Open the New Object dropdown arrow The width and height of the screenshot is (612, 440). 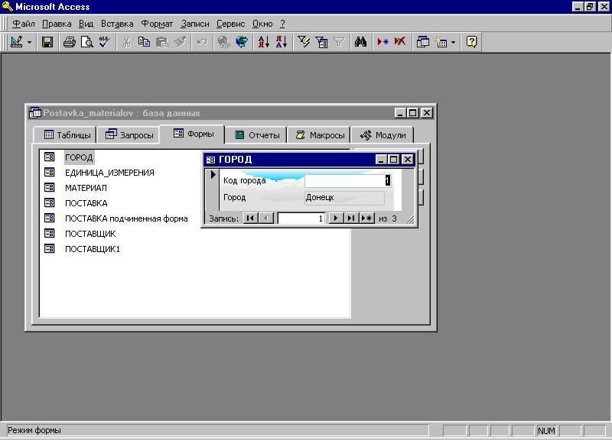453,42
